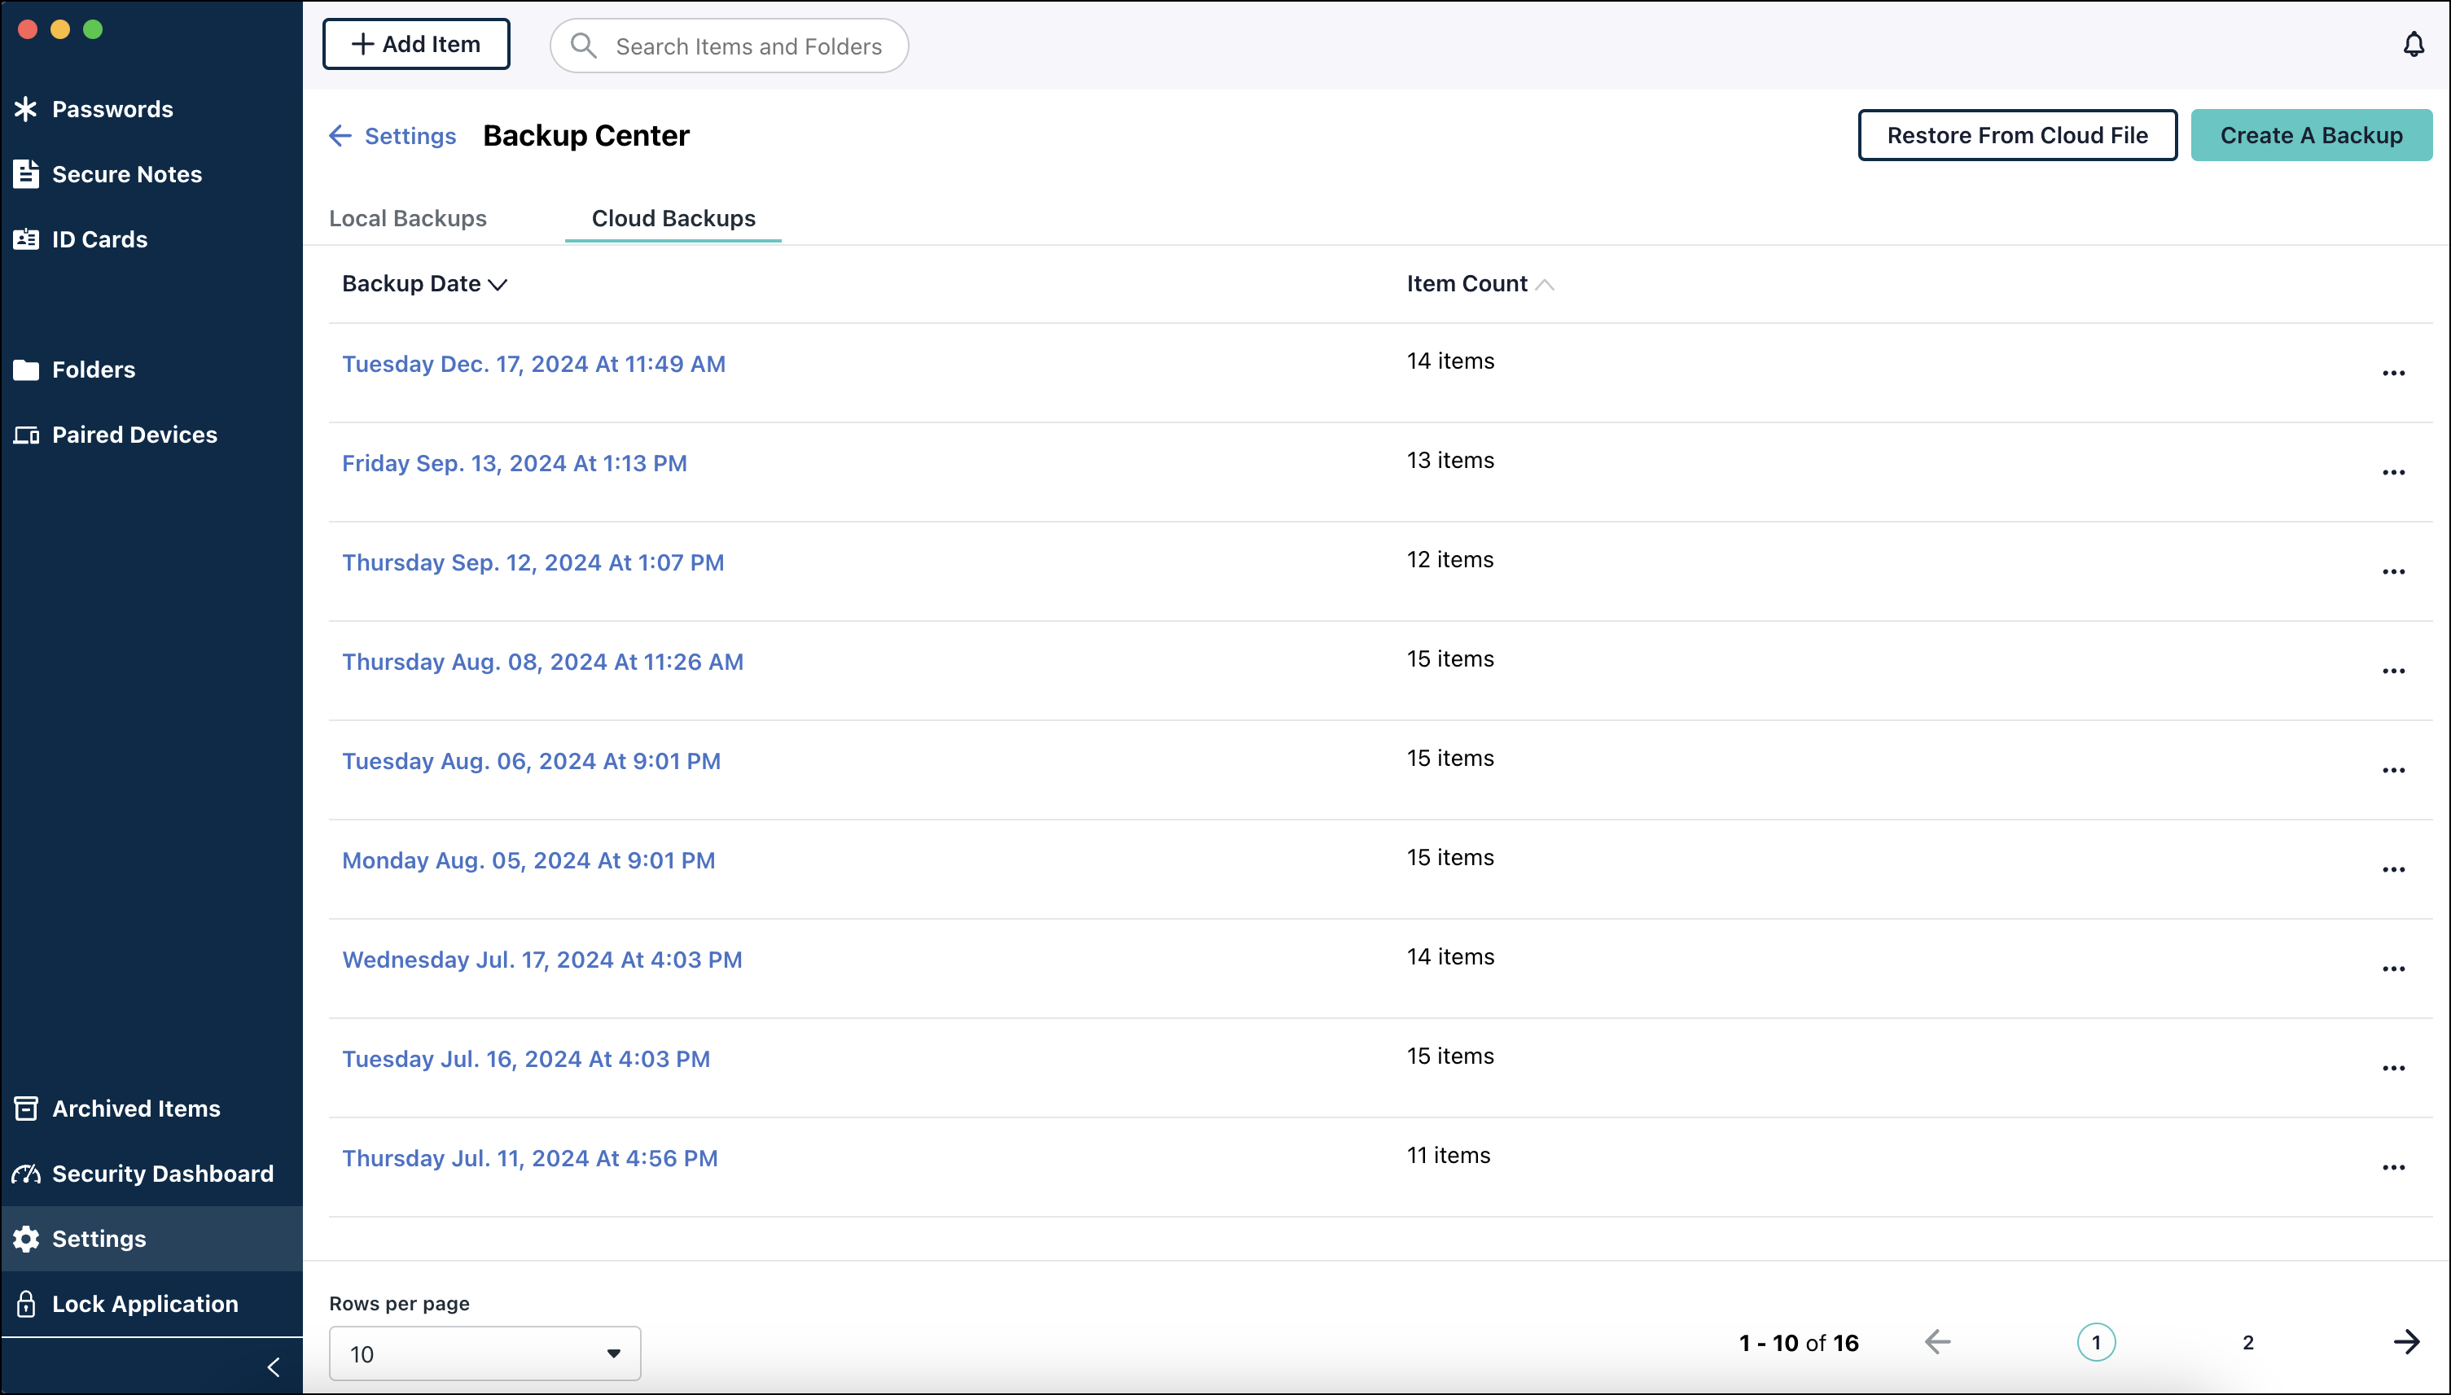This screenshot has width=2451, height=1395.
Task: Open the ID Cards section
Action: [x=99, y=239]
